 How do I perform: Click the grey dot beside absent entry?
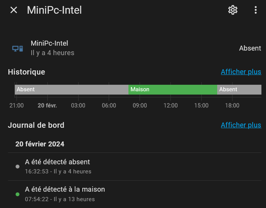18,167
